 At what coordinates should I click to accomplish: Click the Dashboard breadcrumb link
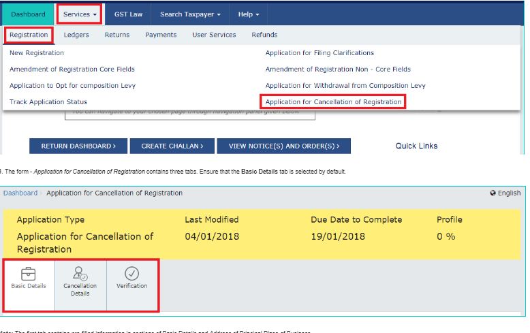pyautogui.click(x=20, y=193)
